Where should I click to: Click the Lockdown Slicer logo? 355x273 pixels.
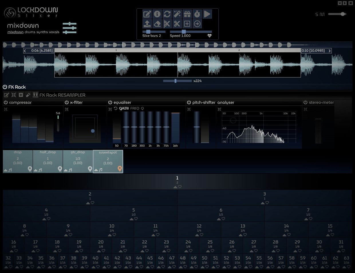click(31, 12)
